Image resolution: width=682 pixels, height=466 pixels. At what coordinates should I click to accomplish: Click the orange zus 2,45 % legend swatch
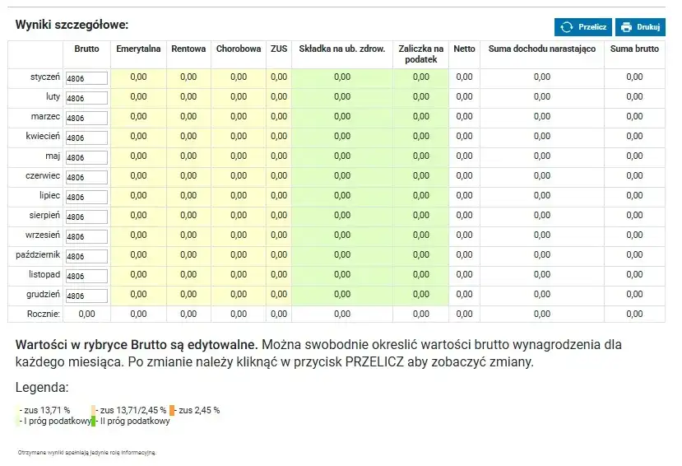click(x=173, y=410)
